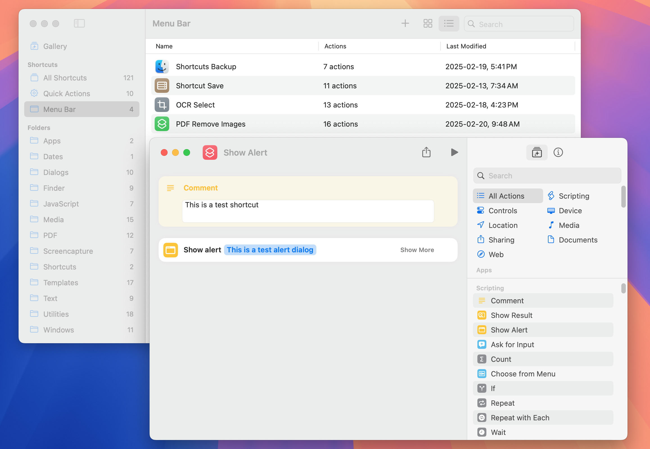The image size is (650, 449).
Task: Open the Utilities folder
Action: (82, 314)
